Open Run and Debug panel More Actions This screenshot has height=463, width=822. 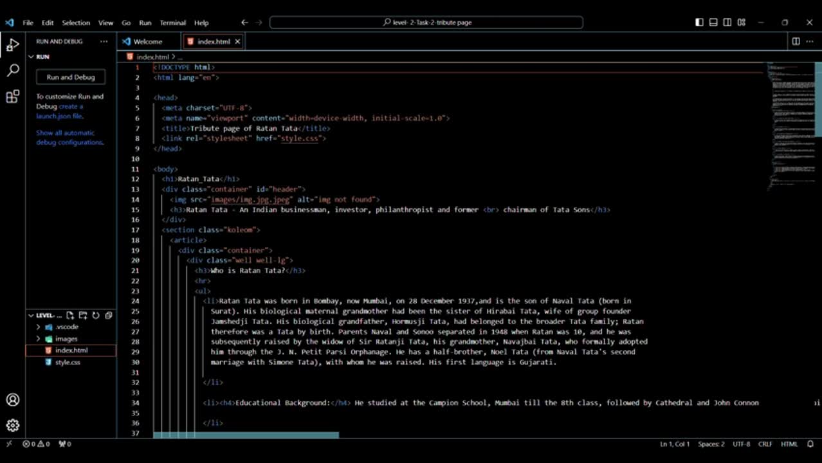pyautogui.click(x=104, y=41)
